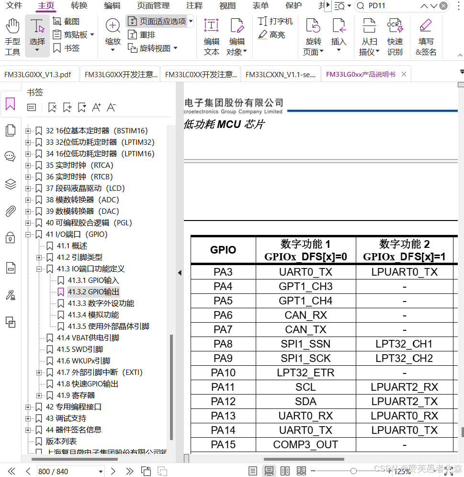Switch to FM33LG0XX_V1.3.pdf document tab
The height and width of the screenshot is (477, 464).
(39, 74)
